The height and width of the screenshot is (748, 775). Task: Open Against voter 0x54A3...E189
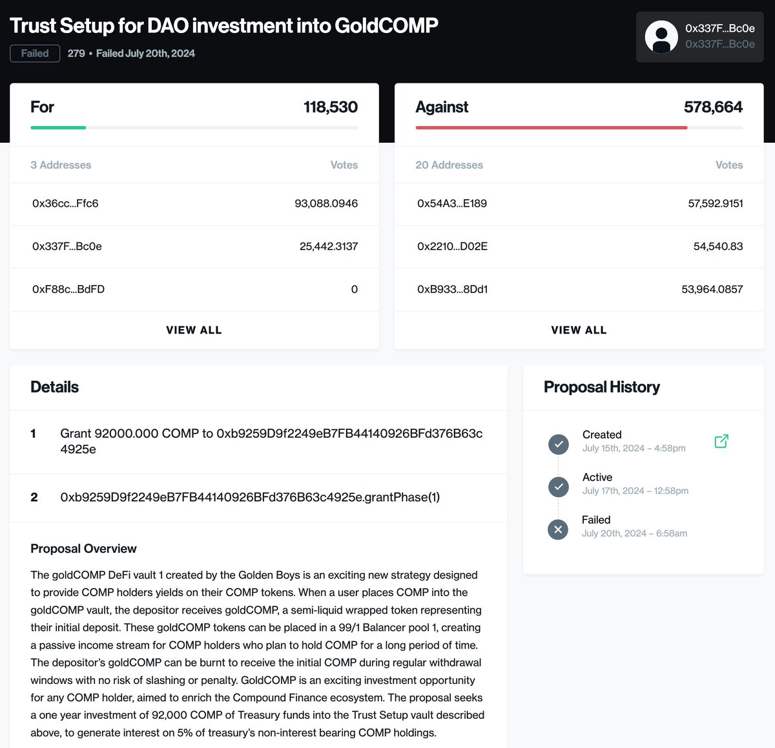(x=452, y=204)
